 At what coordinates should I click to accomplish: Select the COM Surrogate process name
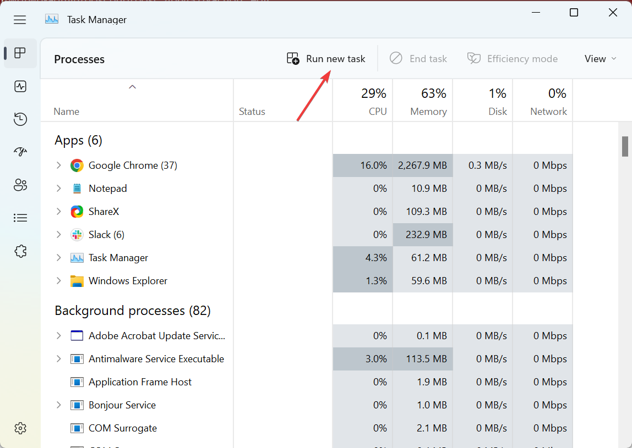(x=123, y=428)
